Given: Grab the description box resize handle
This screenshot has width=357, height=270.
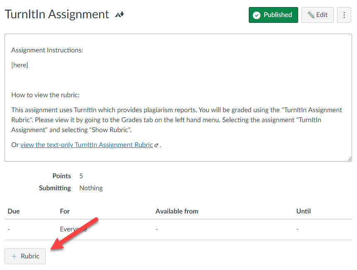Looking at the screenshot, I should click(x=350, y=159).
